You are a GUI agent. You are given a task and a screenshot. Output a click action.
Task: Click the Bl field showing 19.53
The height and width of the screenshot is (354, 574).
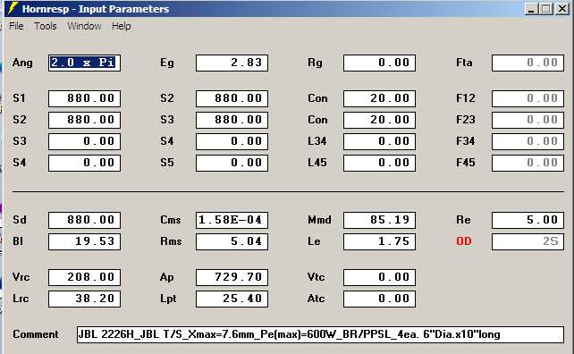tap(84, 241)
